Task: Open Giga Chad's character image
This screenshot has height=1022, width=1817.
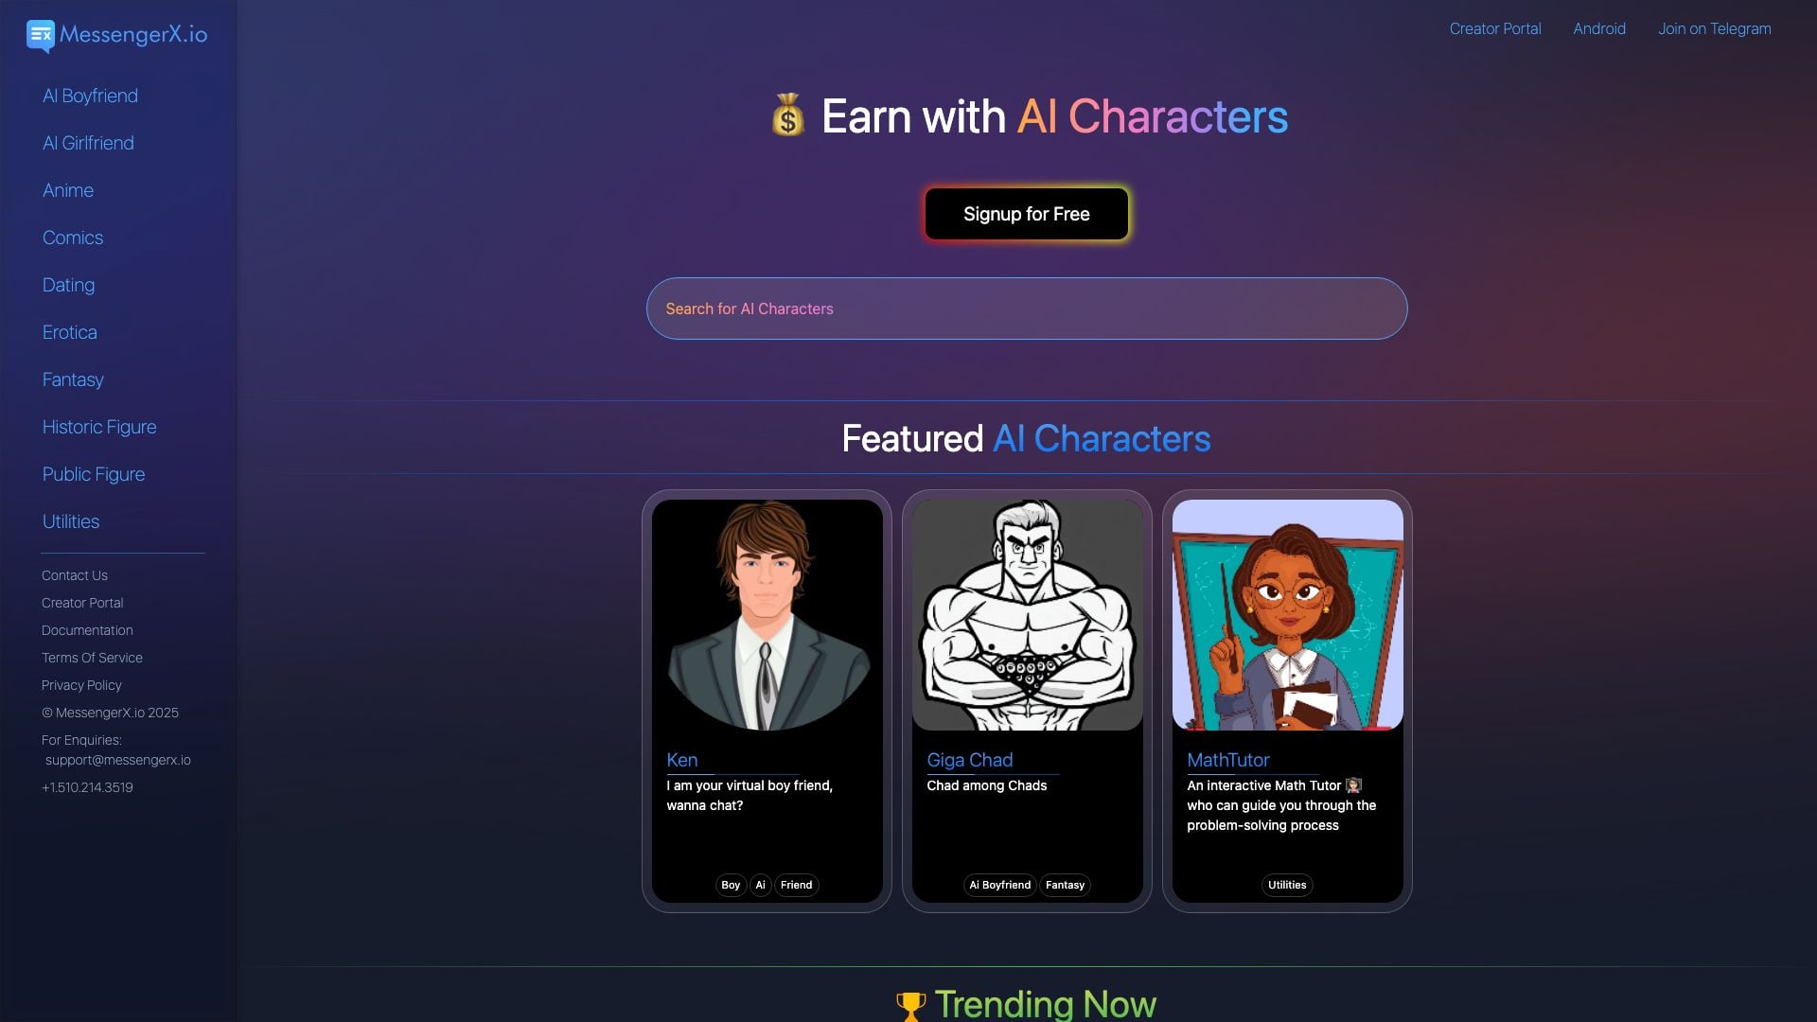Action: pos(1027,615)
